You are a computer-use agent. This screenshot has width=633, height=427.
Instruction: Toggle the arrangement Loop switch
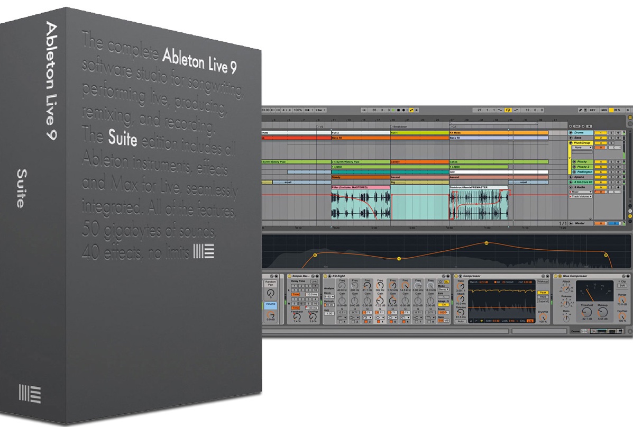coord(508,110)
